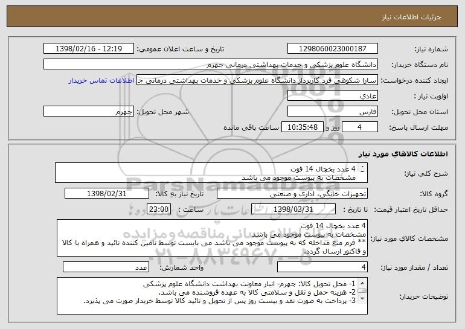The height and width of the screenshot is (329, 465).
Task: Click the label توضیحات خریدار
Action: pyautogui.click(x=423, y=296)
